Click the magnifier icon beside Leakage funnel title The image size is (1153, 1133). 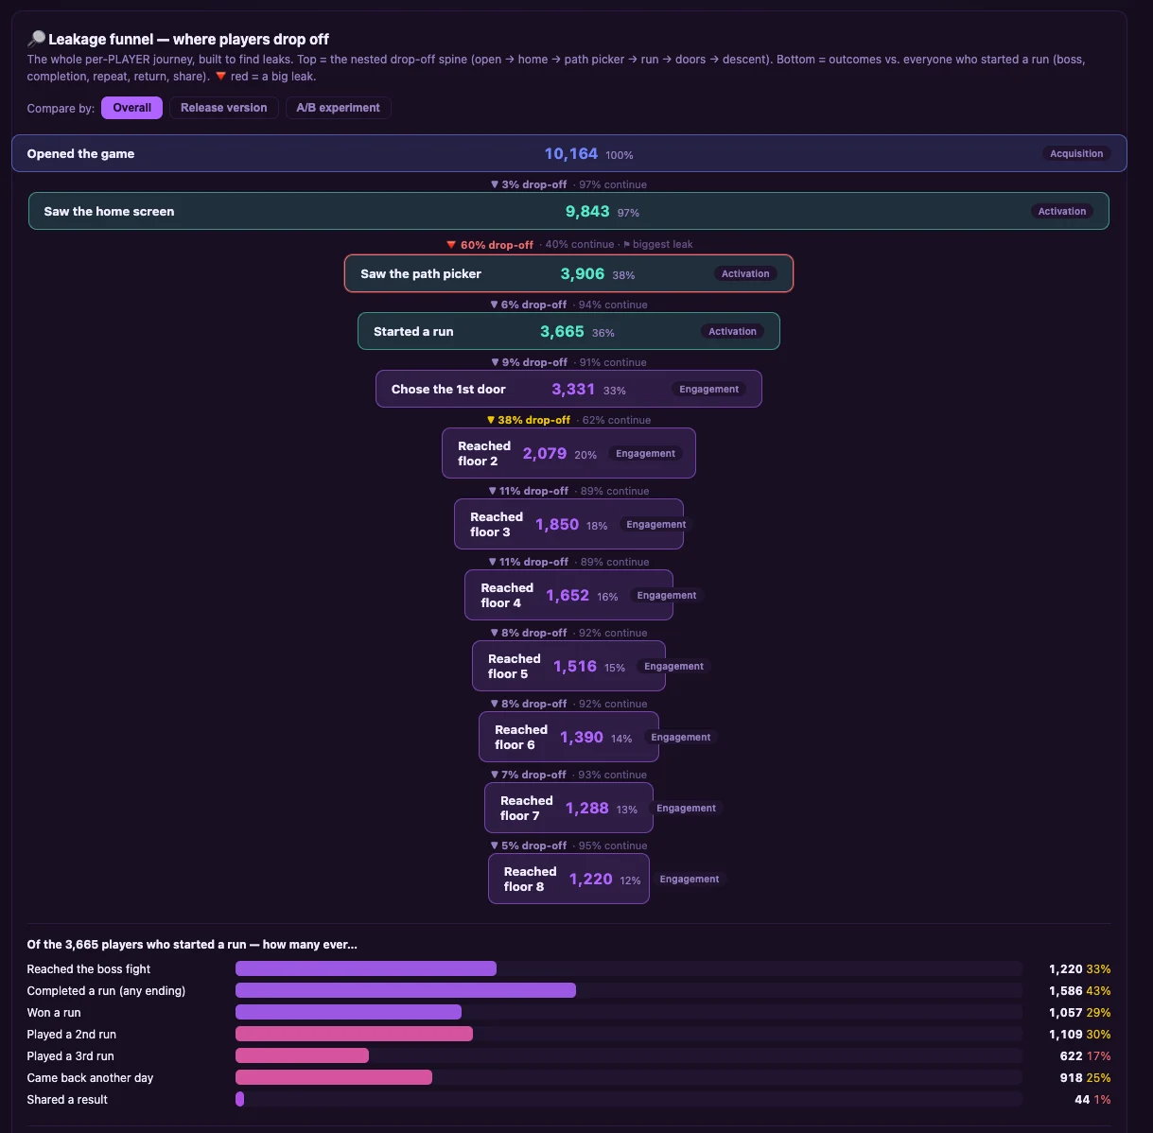36,39
